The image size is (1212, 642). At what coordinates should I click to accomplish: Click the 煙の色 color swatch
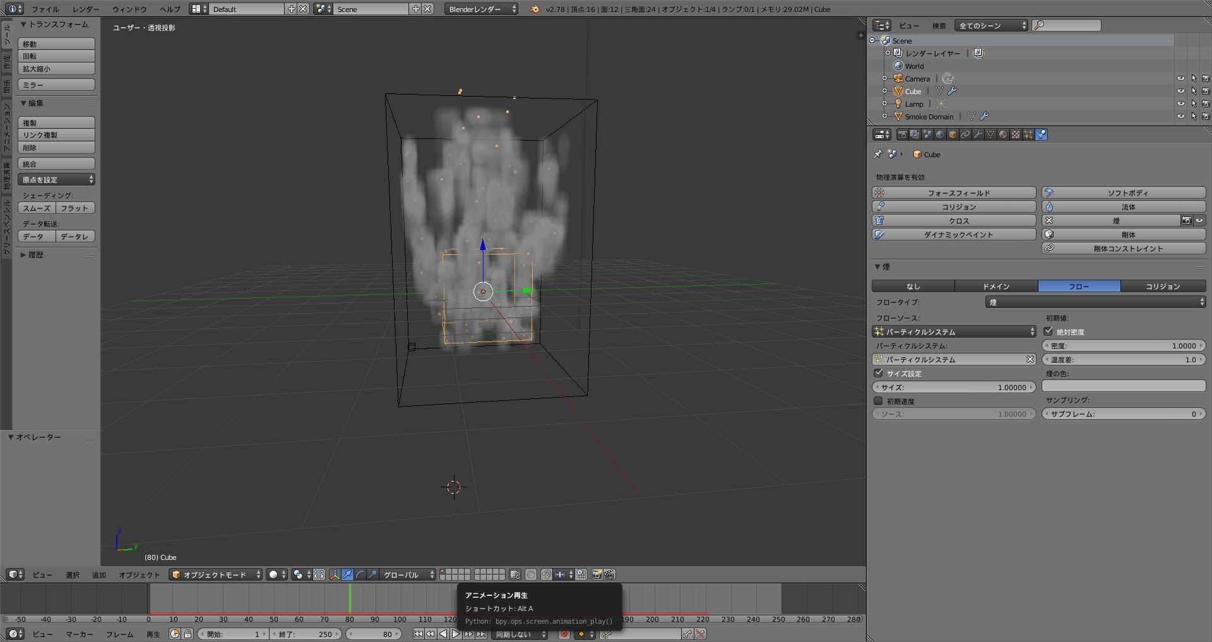1123,386
